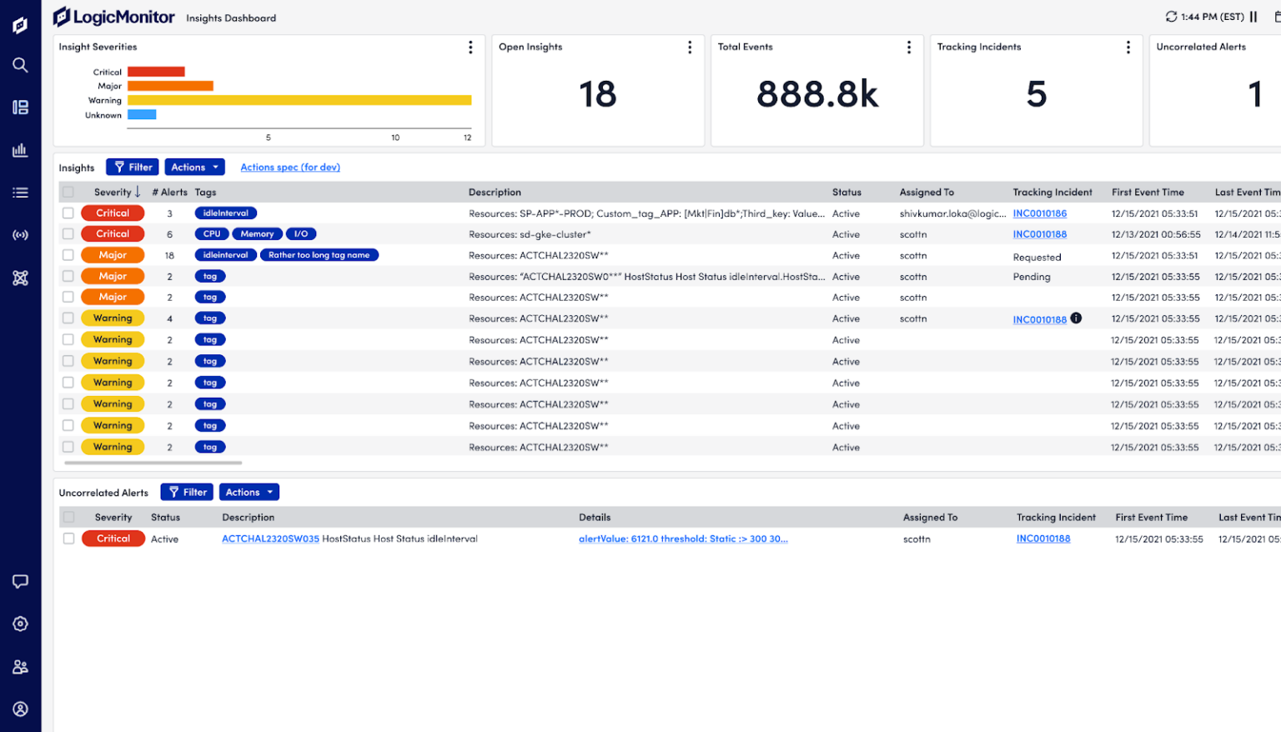1281x732 pixels.
Task: Open the feedback chat icon in the sidebar
Action: click(x=20, y=581)
